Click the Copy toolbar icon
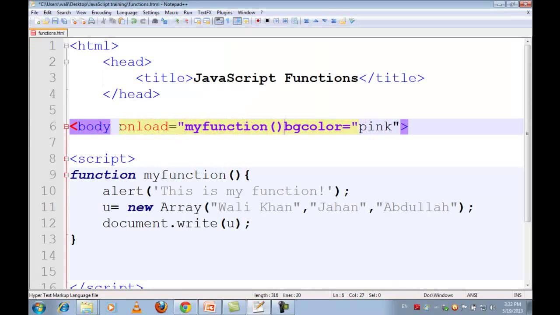 coord(113,21)
